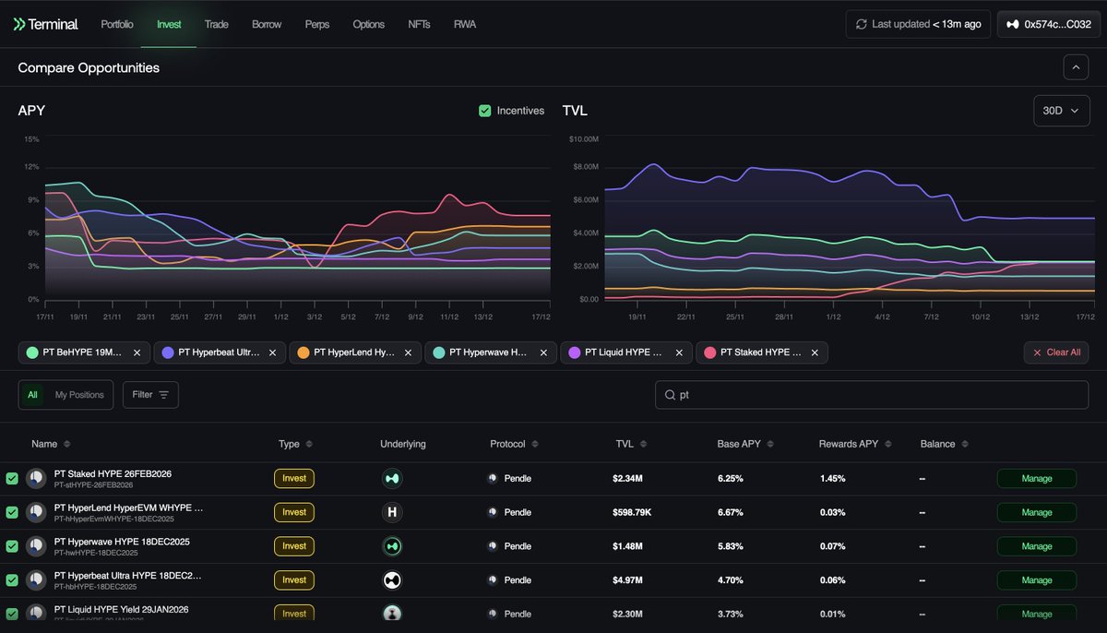
Task: Remove PT Hyperwave chip with its X
Action: (x=543, y=352)
